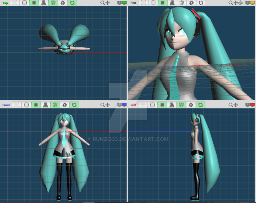256x203 pixels.
Task: Click monitor layout icon in Top view
Action: (x=119, y=3)
